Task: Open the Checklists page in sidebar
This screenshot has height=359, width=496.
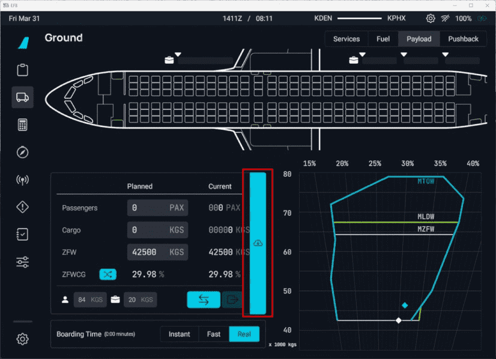Action: tap(23, 235)
